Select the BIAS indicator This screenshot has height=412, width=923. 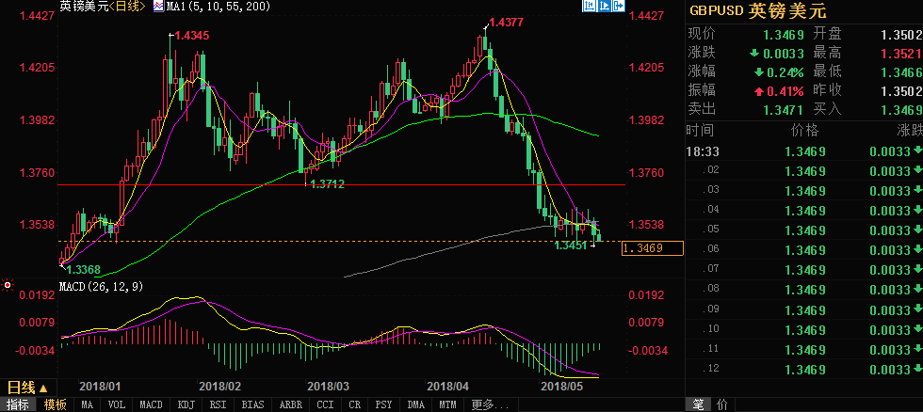click(251, 404)
